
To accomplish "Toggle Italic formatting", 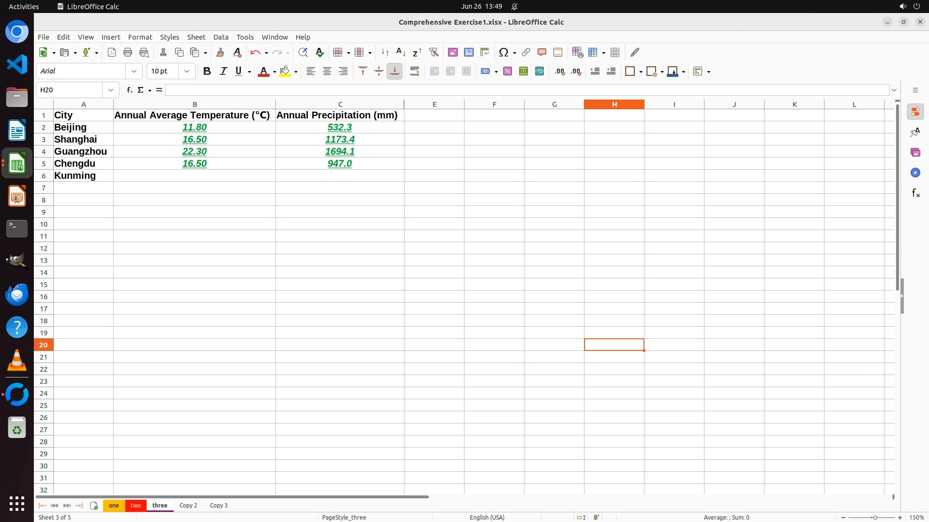I will 223,72.
